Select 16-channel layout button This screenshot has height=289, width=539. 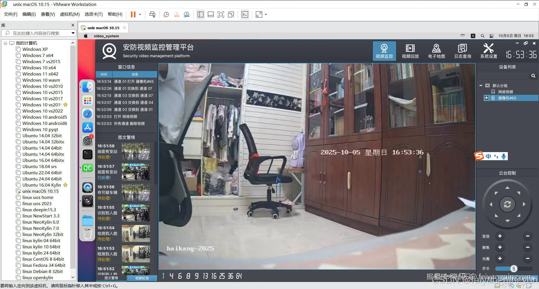(x=214, y=276)
